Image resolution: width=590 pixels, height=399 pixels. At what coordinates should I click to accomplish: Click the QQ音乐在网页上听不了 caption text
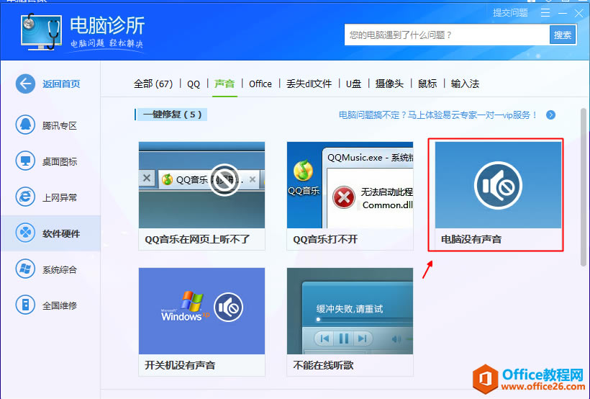click(197, 239)
